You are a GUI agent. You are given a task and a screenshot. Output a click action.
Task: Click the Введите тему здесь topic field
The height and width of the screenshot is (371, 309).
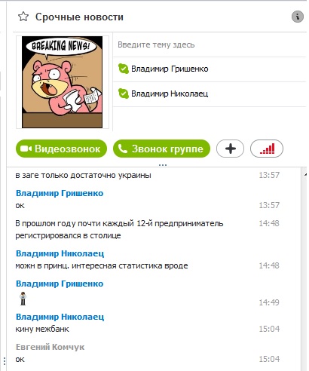[x=209, y=44]
